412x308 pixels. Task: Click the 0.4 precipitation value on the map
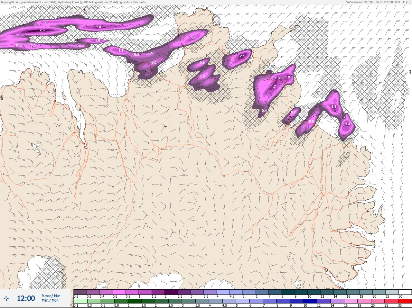tap(264, 111)
